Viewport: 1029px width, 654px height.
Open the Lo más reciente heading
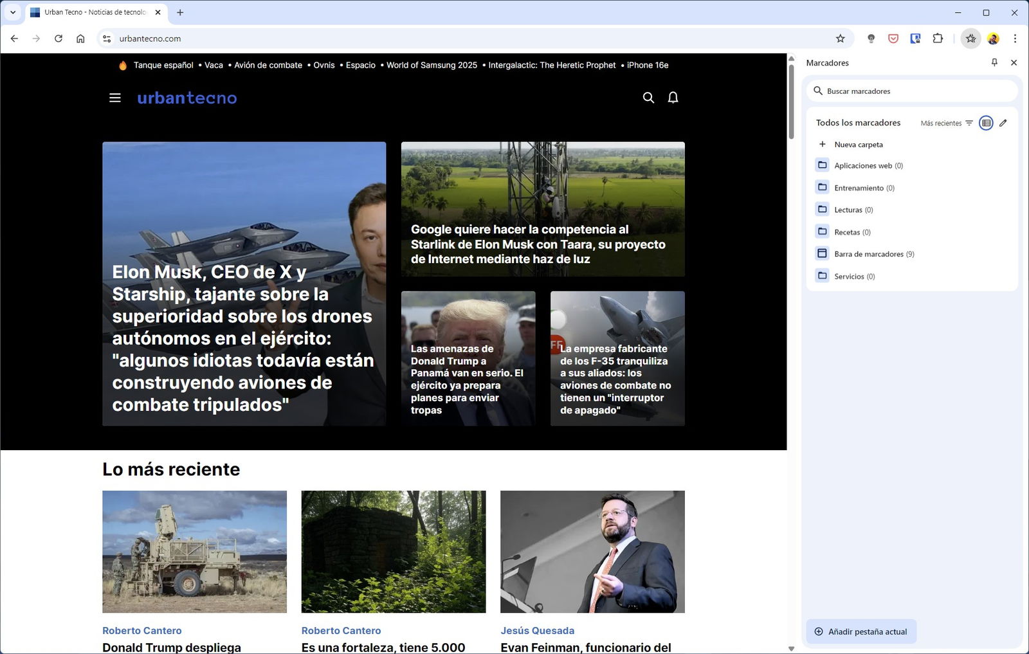(x=171, y=469)
